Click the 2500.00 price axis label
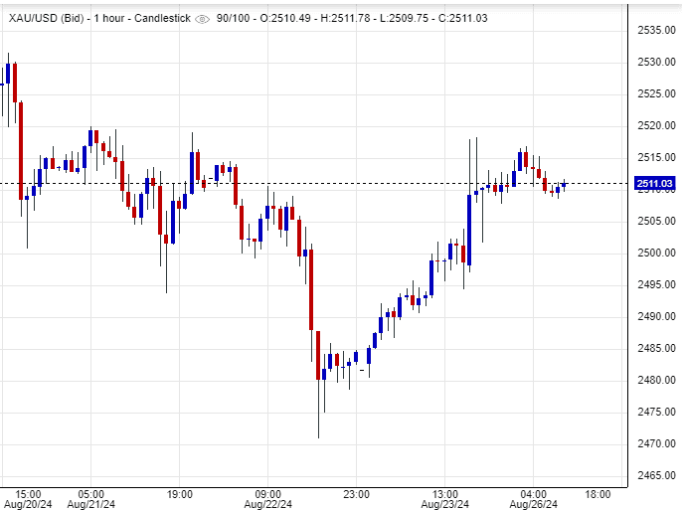682x510 pixels. pyautogui.click(x=654, y=253)
